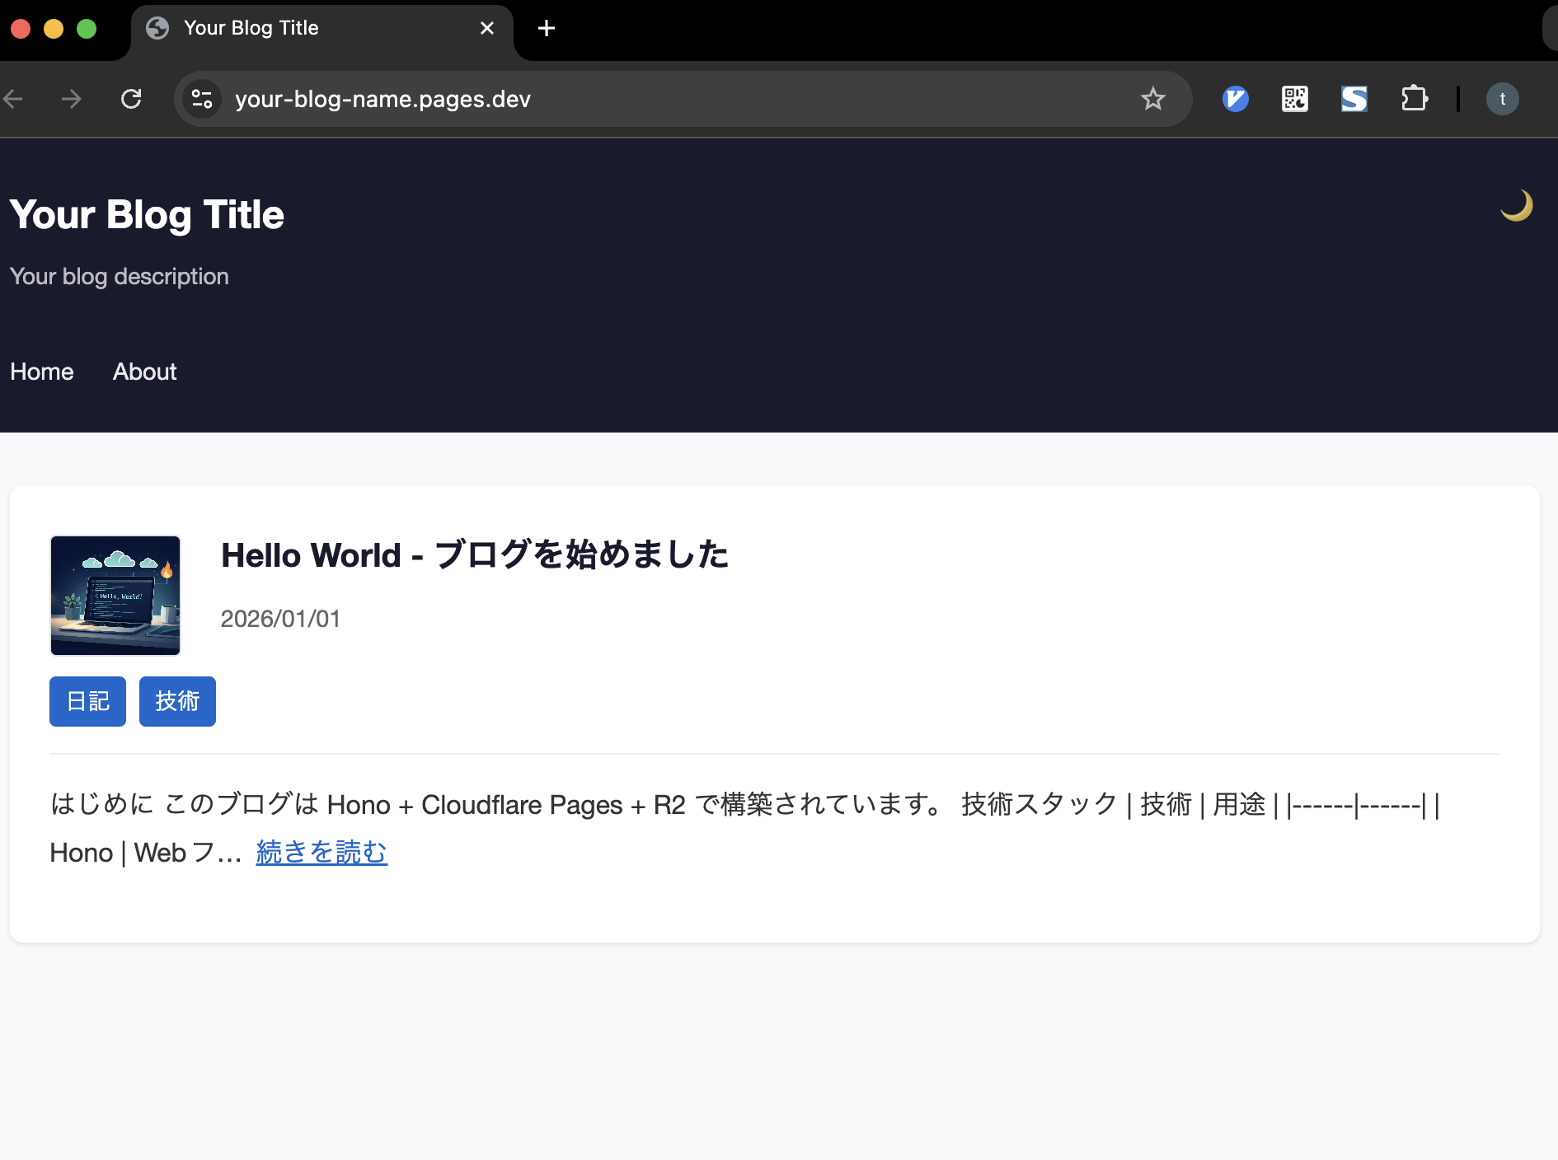Screen dimensions: 1558x1160
Task: Click the blue S extension icon
Action: point(1354,99)
